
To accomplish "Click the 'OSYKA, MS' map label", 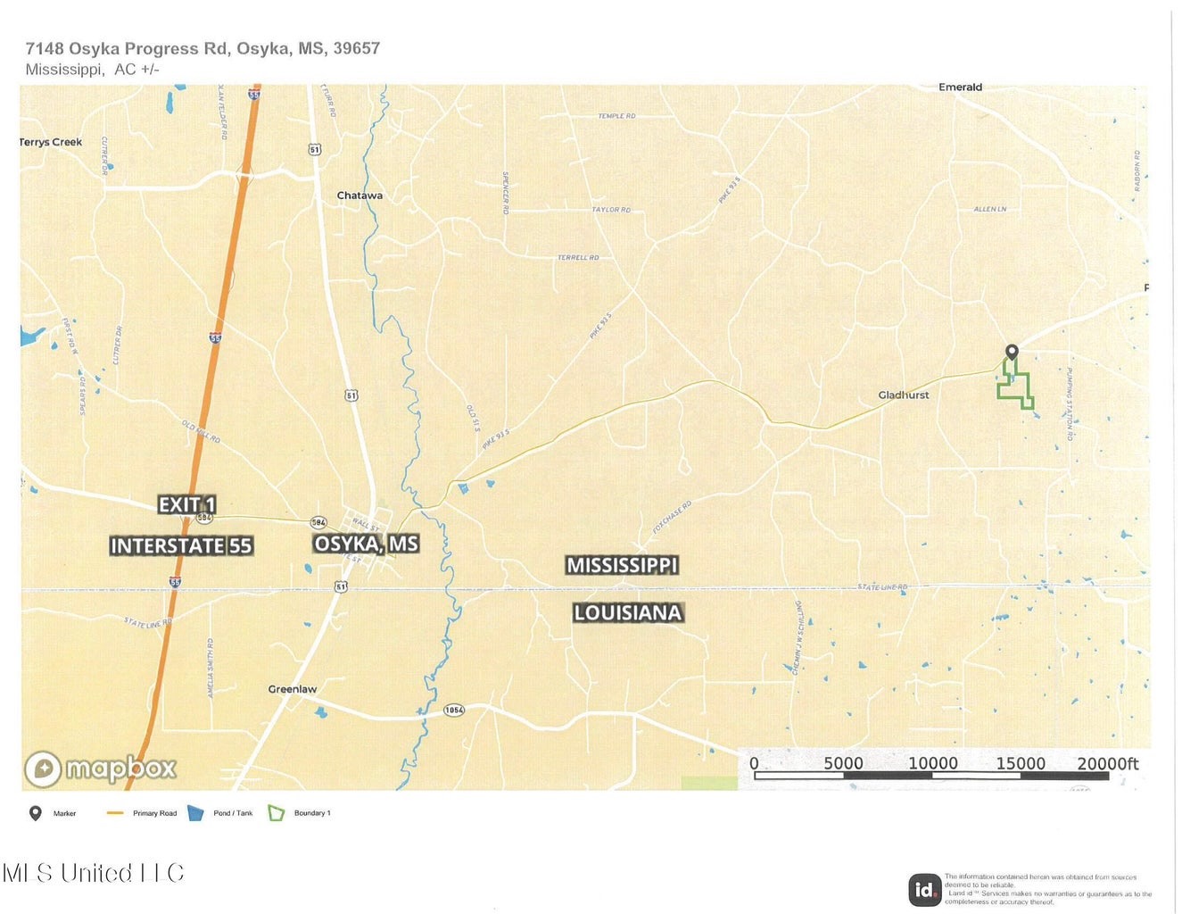I will pyautogui.click(x=366, y=544).
